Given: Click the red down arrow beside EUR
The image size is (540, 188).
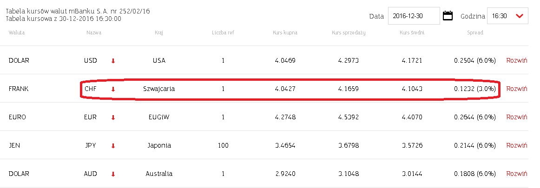Looking at the screenshot, I should [x=113, y=117].
